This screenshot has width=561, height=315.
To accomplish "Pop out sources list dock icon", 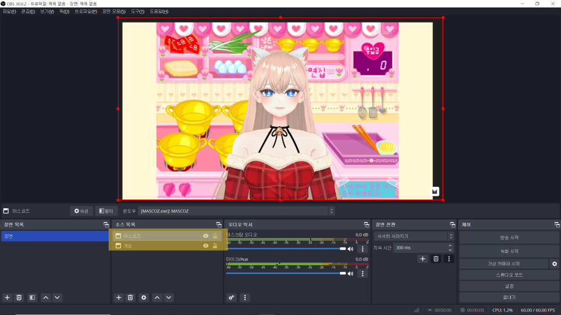I will tap(218, 225).
